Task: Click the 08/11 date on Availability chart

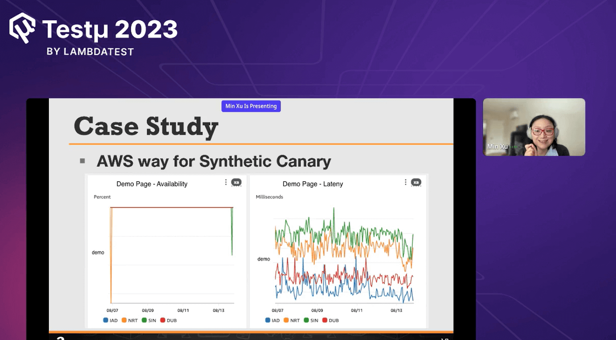Action: click(183, 310)
